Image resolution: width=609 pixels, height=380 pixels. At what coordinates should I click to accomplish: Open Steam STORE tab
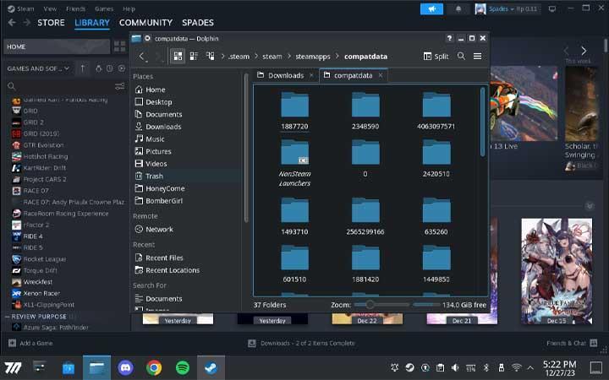point(51,23)
